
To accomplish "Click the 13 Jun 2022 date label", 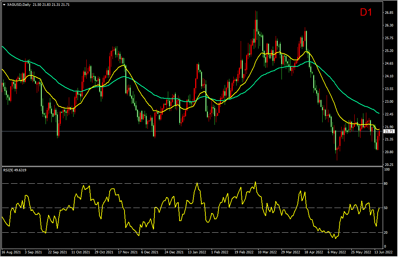I will coord(383,252).
